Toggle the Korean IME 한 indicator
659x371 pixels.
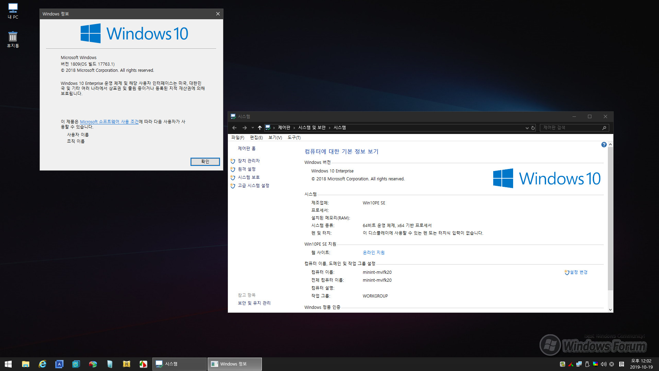(622, 364)
